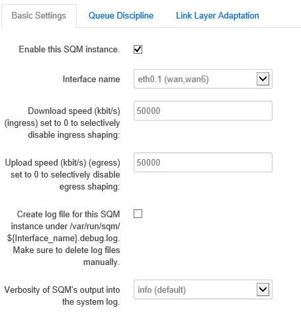Click the 'Download speed (kbit/s)' label
This screenshot has height=316, width=301.
tap(74, 111)
